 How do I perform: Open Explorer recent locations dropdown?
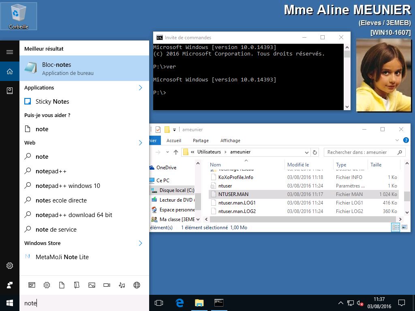pyautogui.click(x=167, y=152)
